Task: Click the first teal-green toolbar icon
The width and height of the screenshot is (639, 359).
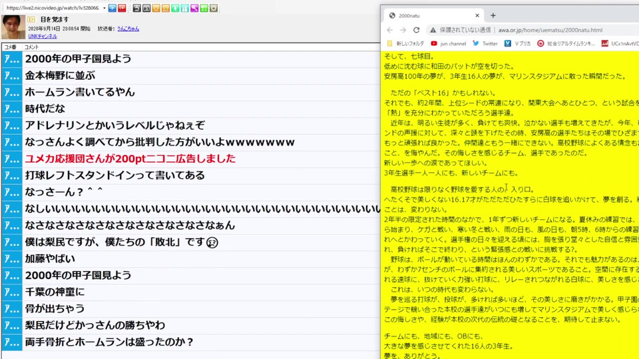Action: point(175,8)
